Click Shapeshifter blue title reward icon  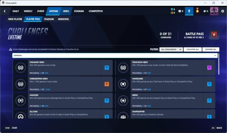(209, 117)
